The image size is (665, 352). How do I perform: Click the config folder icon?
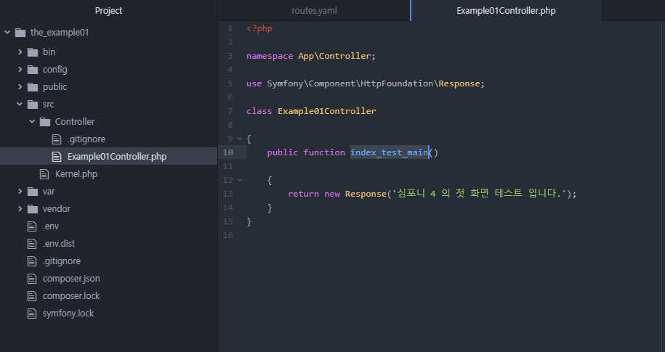(32, 70)
